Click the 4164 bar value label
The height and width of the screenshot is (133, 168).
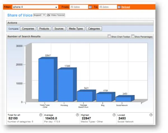pyautogui.click(x=106, y=91)
